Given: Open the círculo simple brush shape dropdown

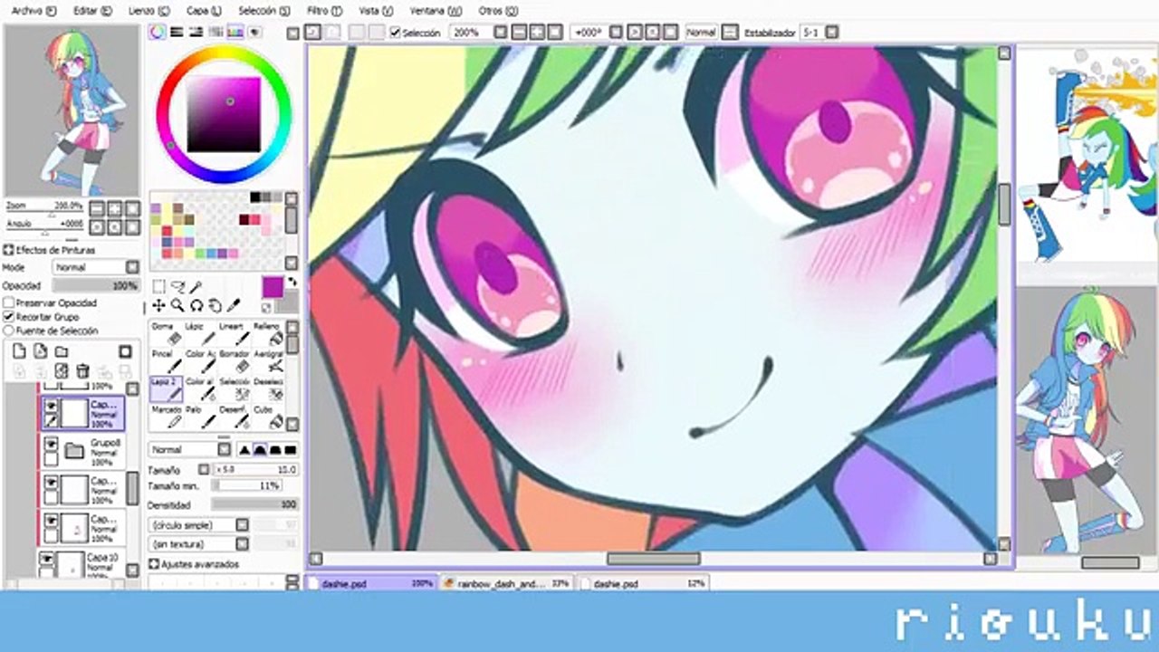Looking at the screenshot, I should [198, 525].
